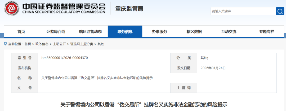Click the 重庆监管局 header text
Image resolution: width=286 pixels, height=111 pixels.
point(129,9)
